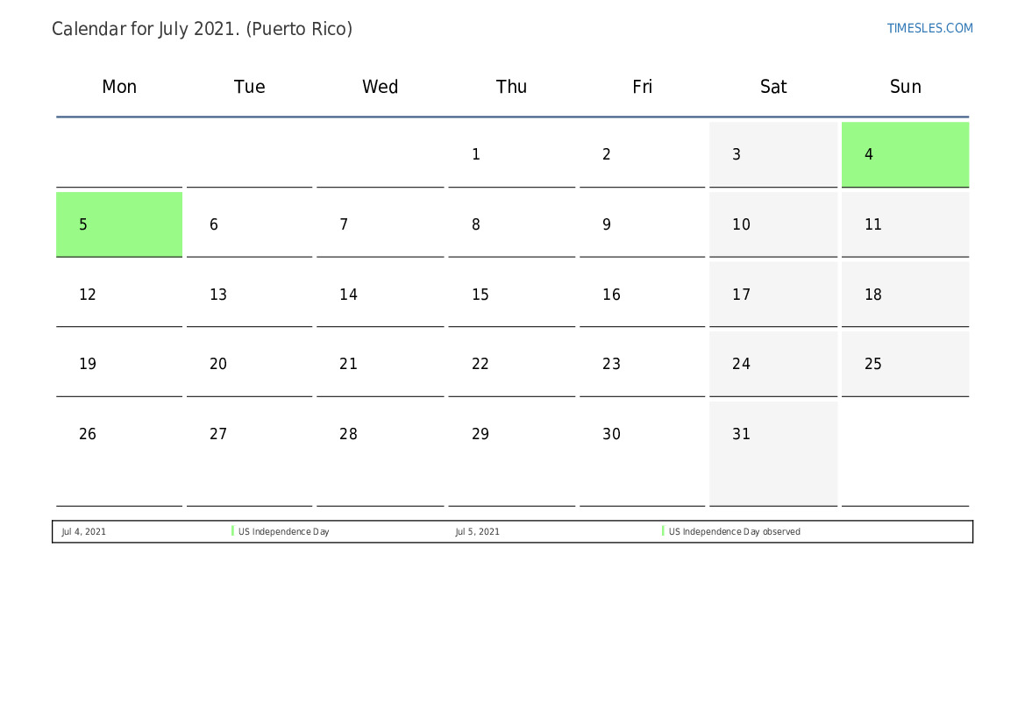Select day 19 in the calendar
Screen dimensions: 1025x725
coord(119,364)
